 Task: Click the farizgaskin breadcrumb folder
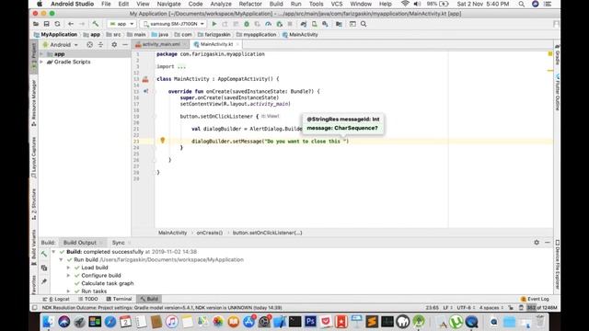pos(214,35)
